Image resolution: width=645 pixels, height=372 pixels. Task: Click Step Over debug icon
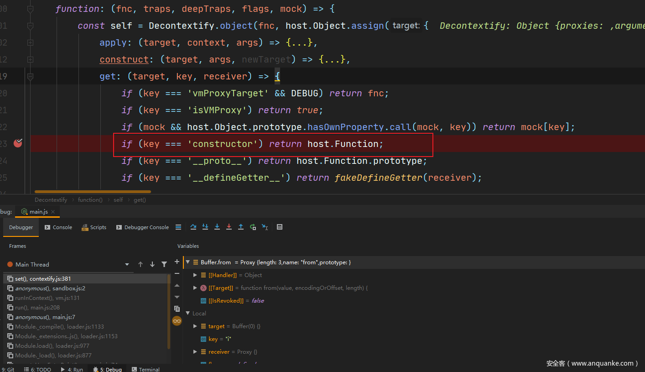[193, 227]
